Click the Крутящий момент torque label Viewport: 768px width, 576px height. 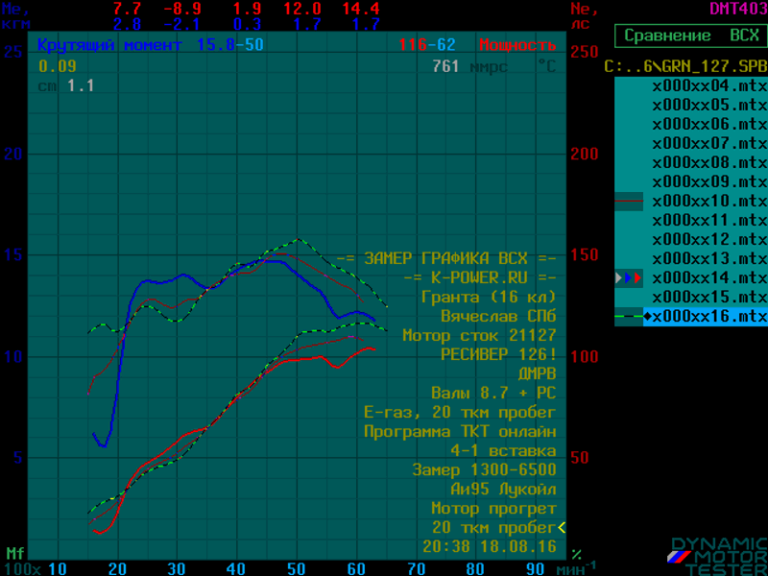(109, 45)
